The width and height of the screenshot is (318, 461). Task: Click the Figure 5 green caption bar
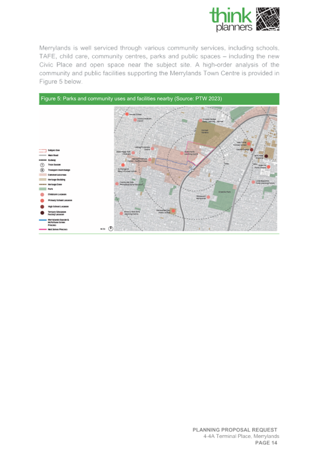pos(159,99)
